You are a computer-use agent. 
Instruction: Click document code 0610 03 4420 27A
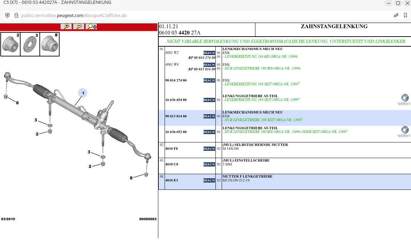180,33
